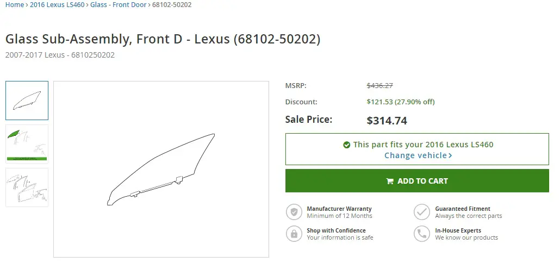Click the Guaranteed Fitment checkmark icon

(x=422, y=212)
